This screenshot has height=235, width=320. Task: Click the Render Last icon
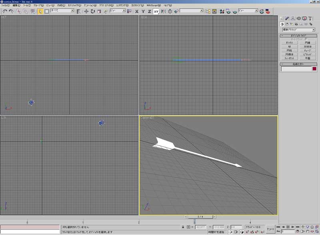click(x=262, y=11)
